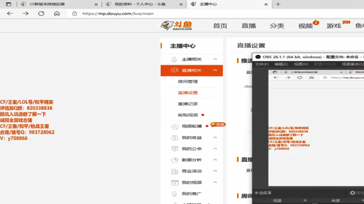The image size is (364, 204).
Task: Switch to the CF新版本 browser tab
Action: (x=59, y=4)
